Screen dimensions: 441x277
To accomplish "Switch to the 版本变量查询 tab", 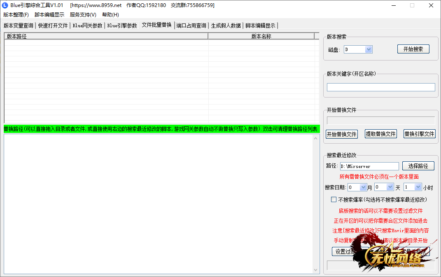I will click(x=19, y=26).
